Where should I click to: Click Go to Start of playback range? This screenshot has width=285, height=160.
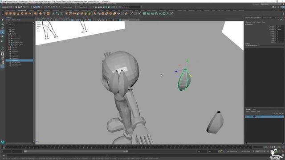(265, 147)
